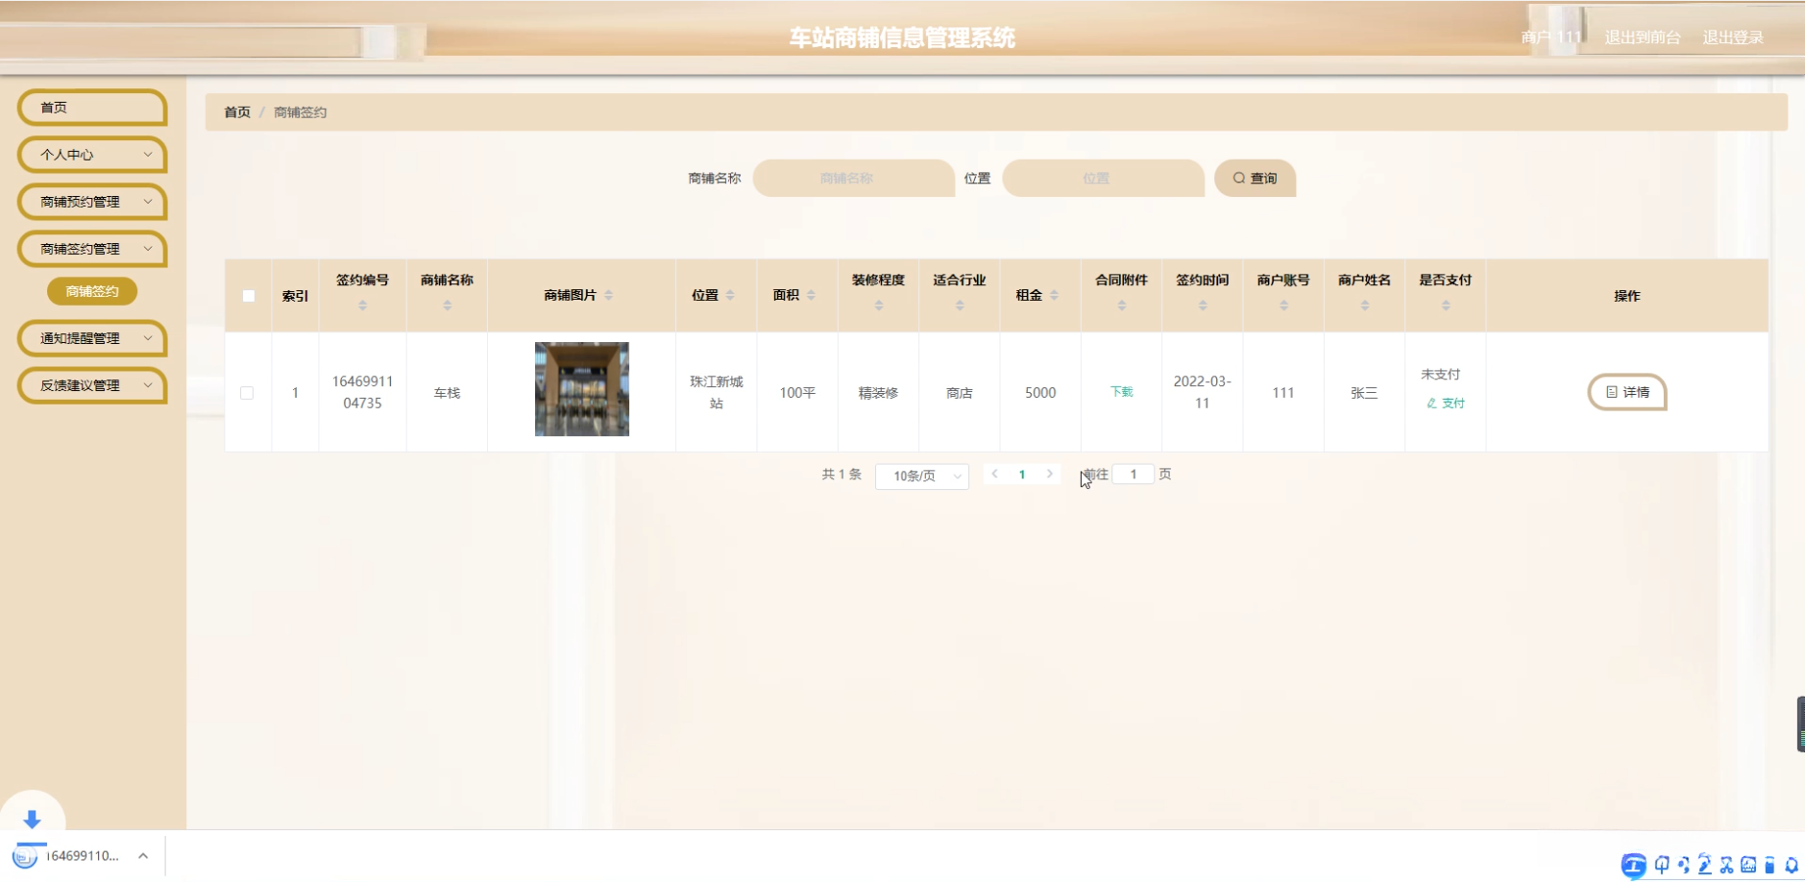
Task: Click the 珠江新城站 location cell
Action: pyautogui.click(x=717, y=392)
